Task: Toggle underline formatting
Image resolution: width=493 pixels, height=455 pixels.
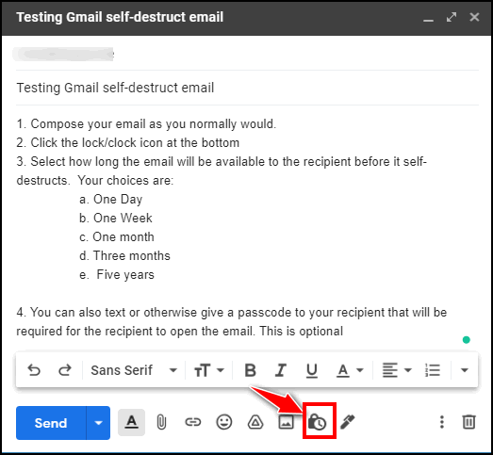Action: 312,370
